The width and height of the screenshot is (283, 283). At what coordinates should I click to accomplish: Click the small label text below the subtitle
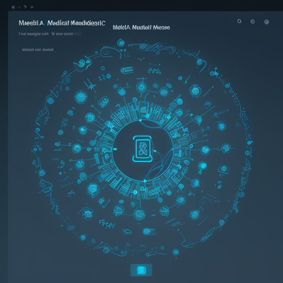[38, 50]
